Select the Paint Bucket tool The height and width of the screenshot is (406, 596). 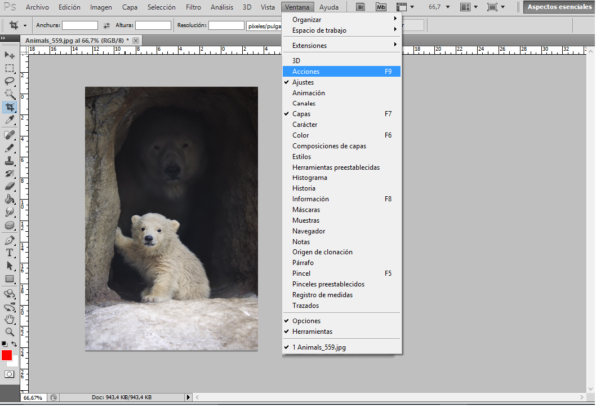tap(10, 200)
